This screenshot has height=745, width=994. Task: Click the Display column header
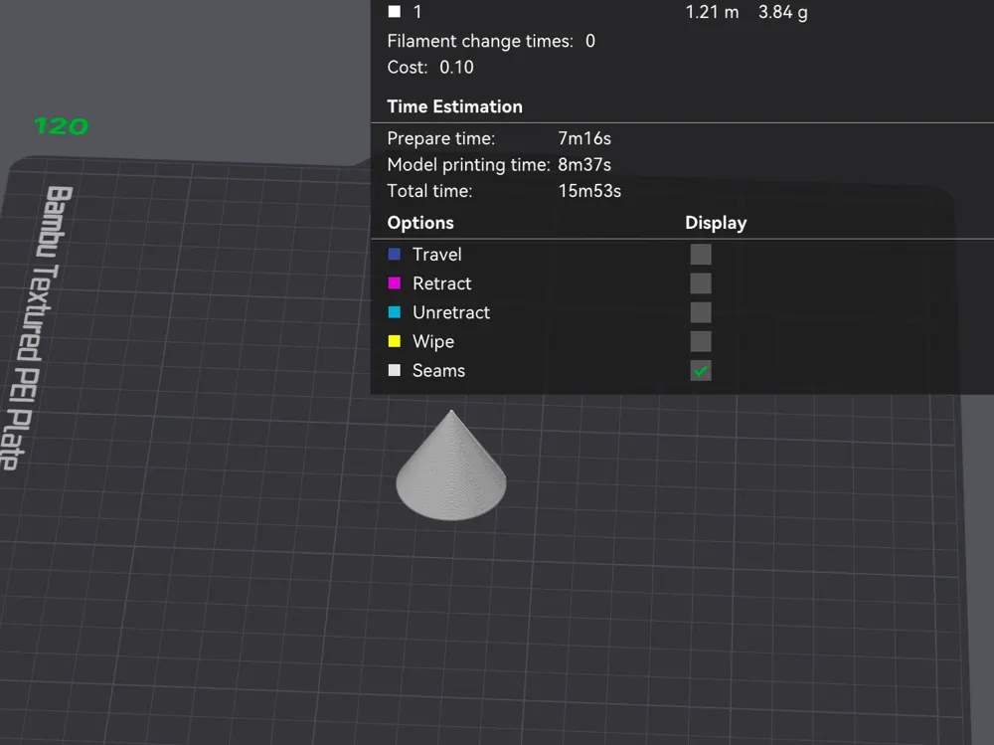pyautogui.click(x=716, y=223)
